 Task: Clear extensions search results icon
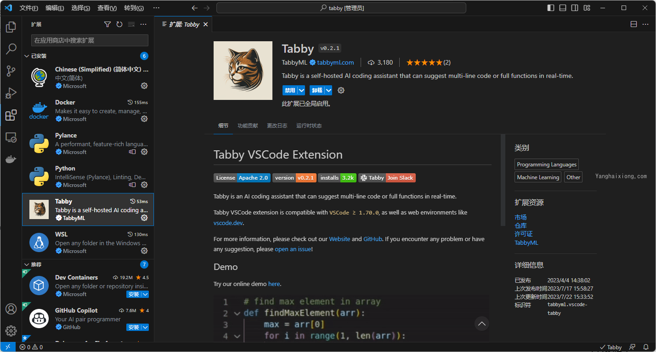point(131,24)
